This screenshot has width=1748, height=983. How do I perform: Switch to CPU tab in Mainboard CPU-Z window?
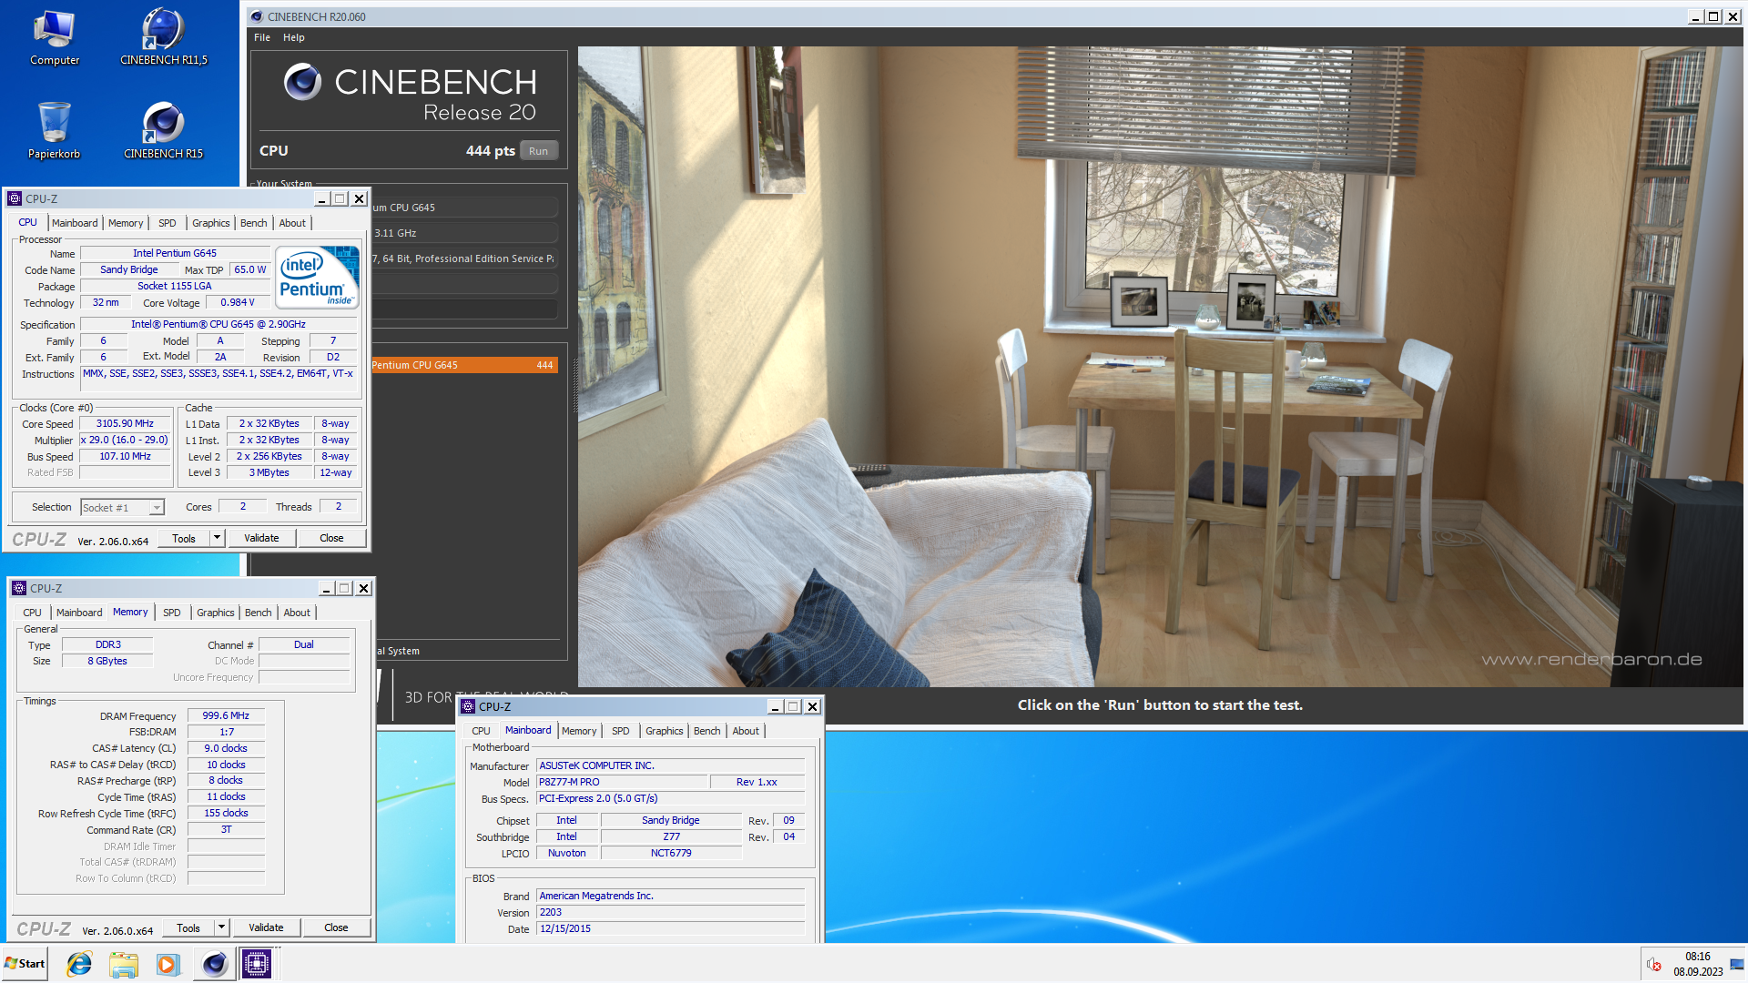coord(481,731)
